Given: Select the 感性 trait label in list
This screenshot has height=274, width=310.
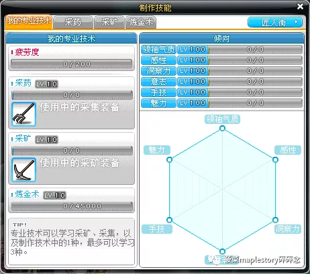Looking at the screenshot, I should coord(158,60).
